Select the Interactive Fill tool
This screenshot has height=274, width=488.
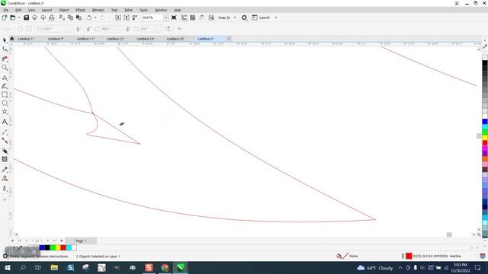point(5,178)
